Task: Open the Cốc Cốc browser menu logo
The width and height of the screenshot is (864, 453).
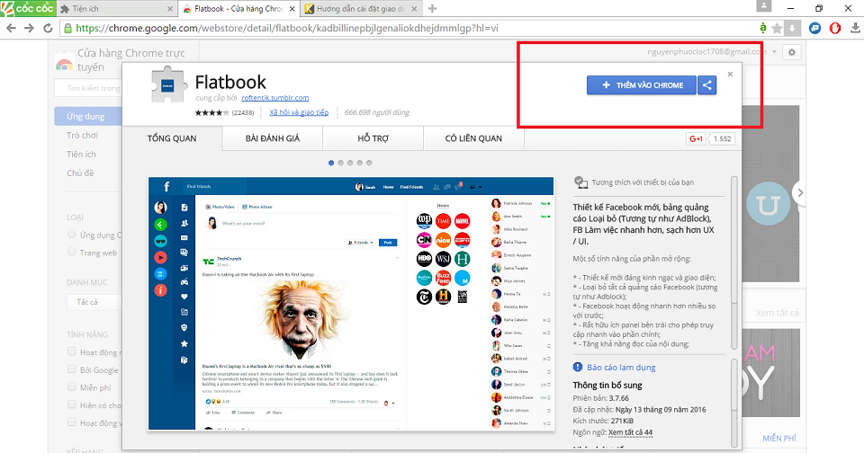Action: (x=28, y=8)
